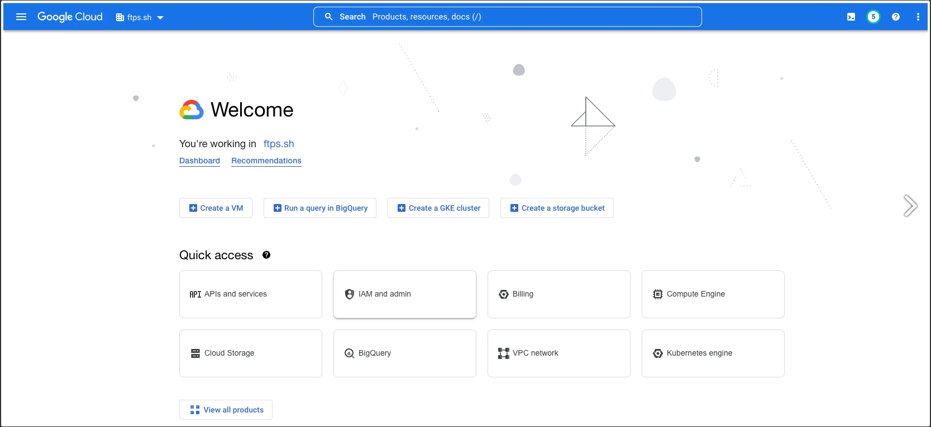Open the VPC network quick access card

[559, 353]
